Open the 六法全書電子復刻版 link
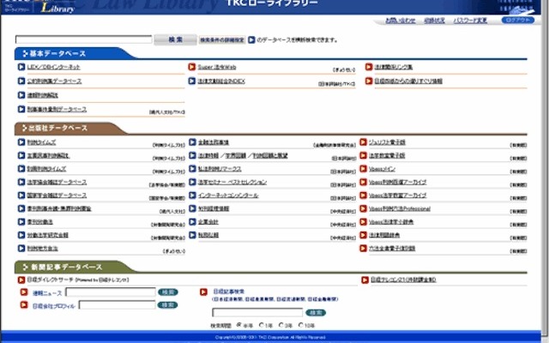This screenshot has height=343, width=549. point(392,248)
